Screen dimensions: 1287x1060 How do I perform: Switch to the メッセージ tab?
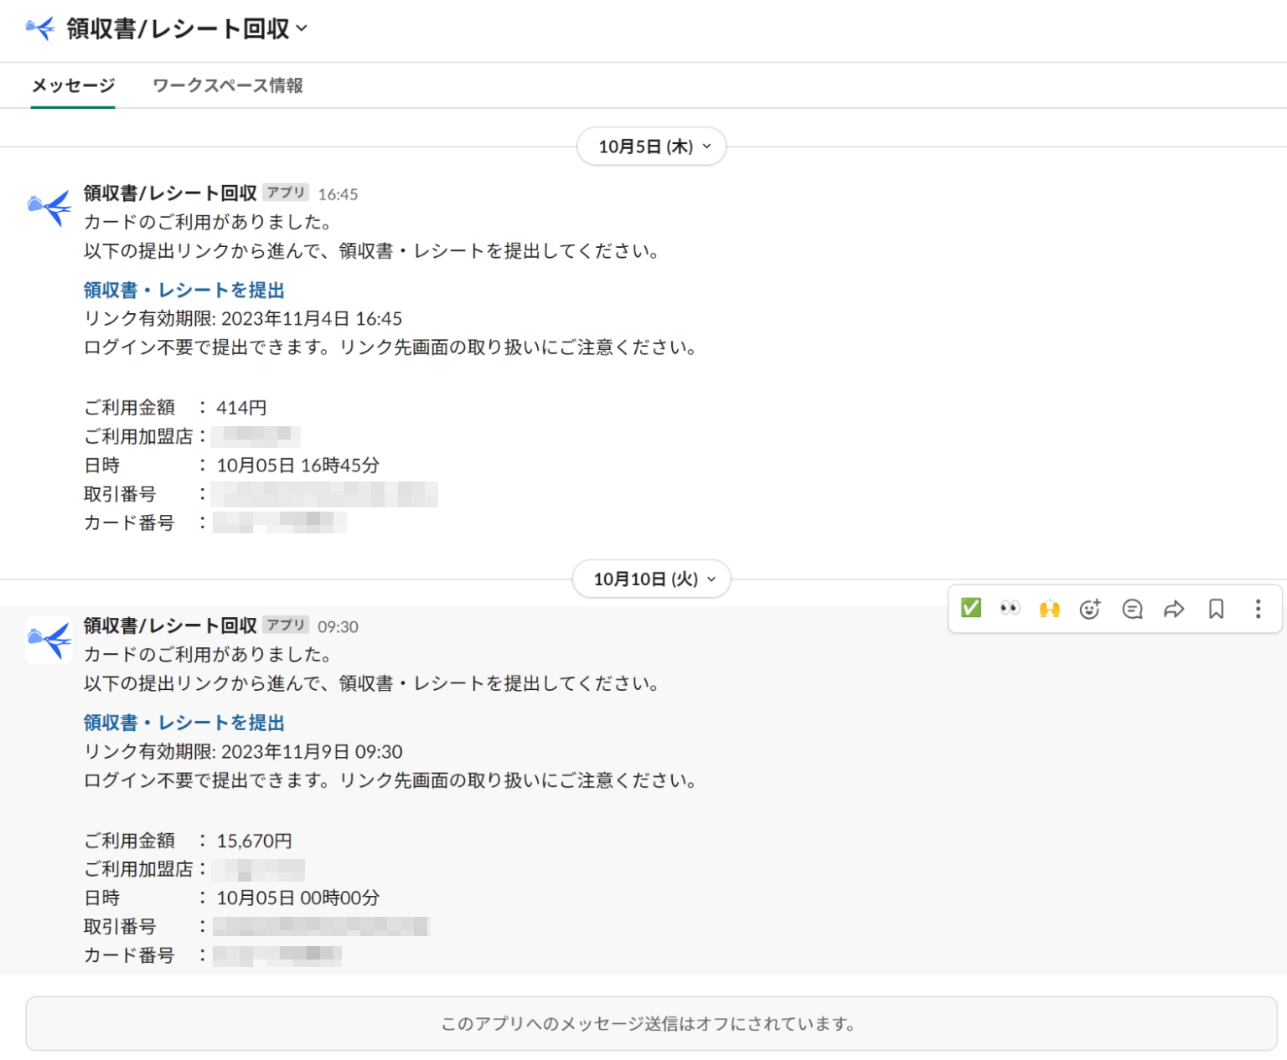click(x=73, y=85)
